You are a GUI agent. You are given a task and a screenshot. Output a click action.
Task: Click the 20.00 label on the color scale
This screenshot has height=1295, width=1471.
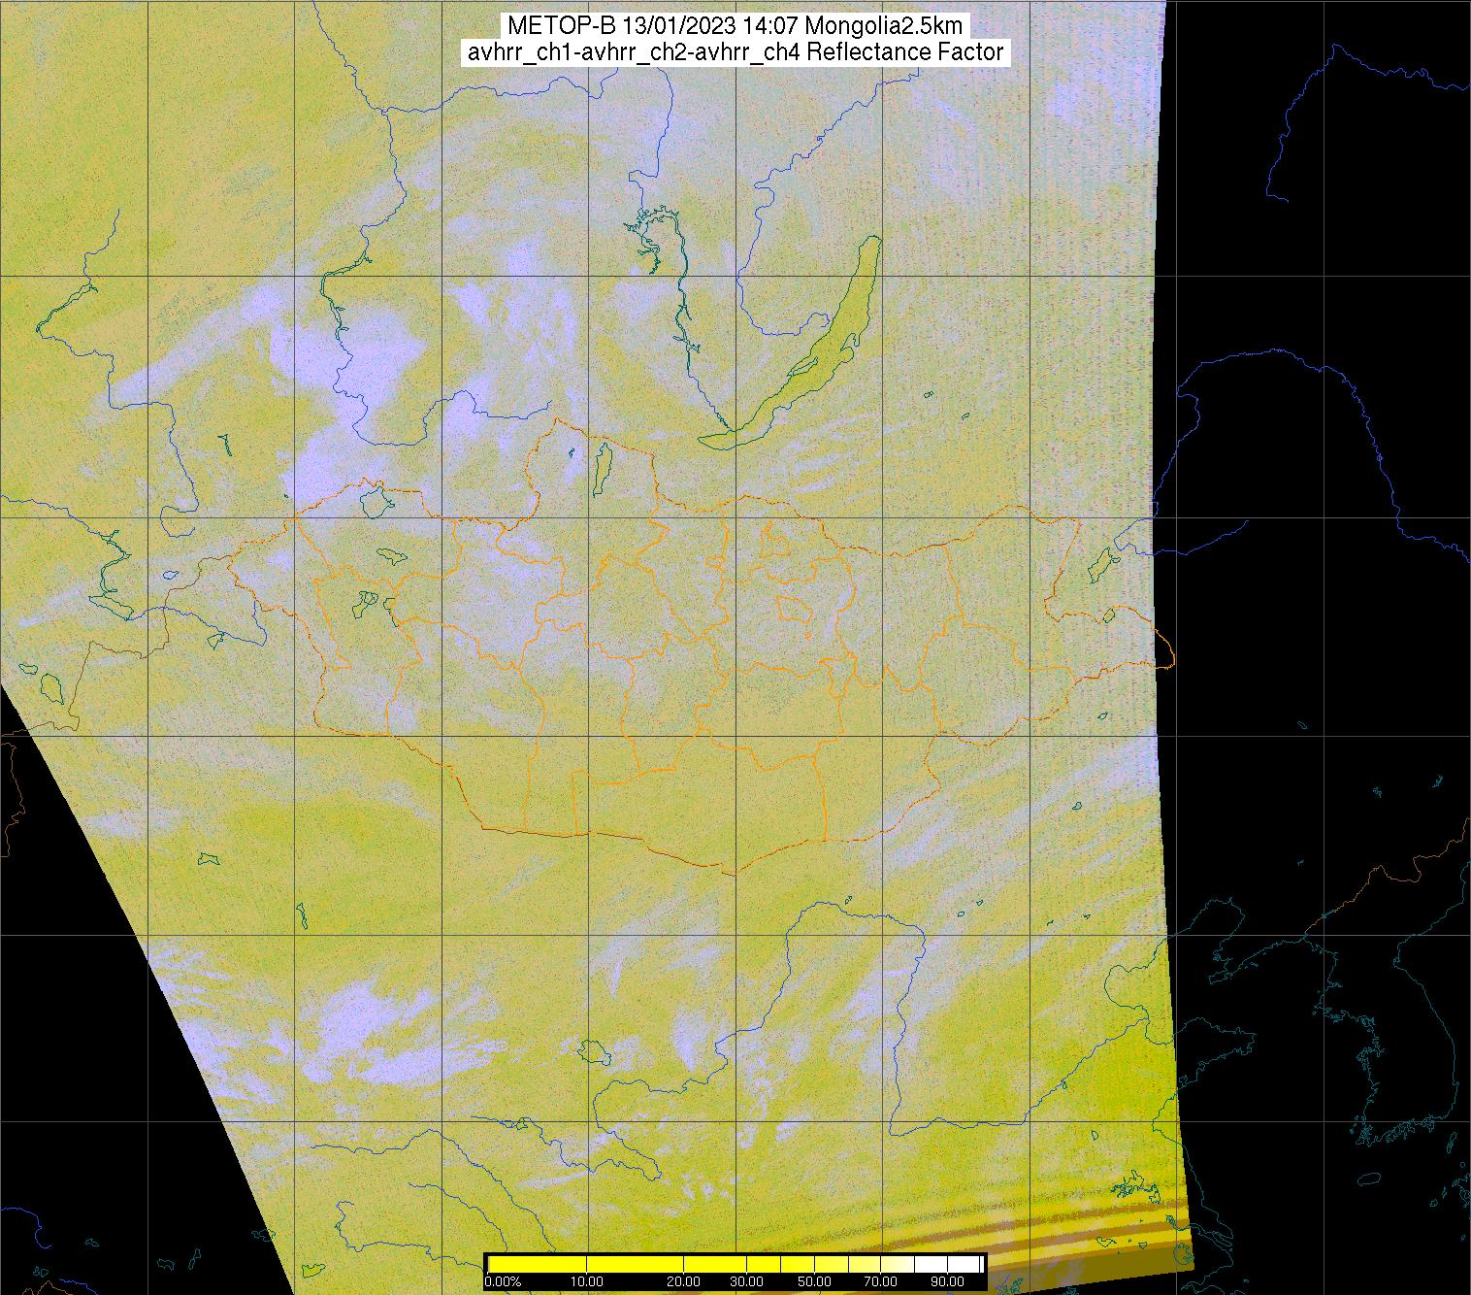683,1281
